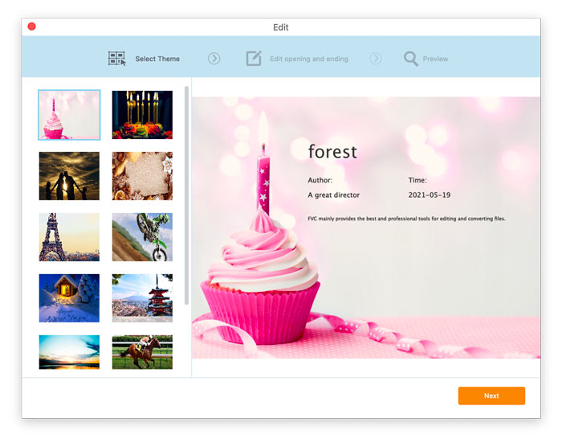Click the 'Edit' window title
The image size is (562, 443).
point(281,27)
